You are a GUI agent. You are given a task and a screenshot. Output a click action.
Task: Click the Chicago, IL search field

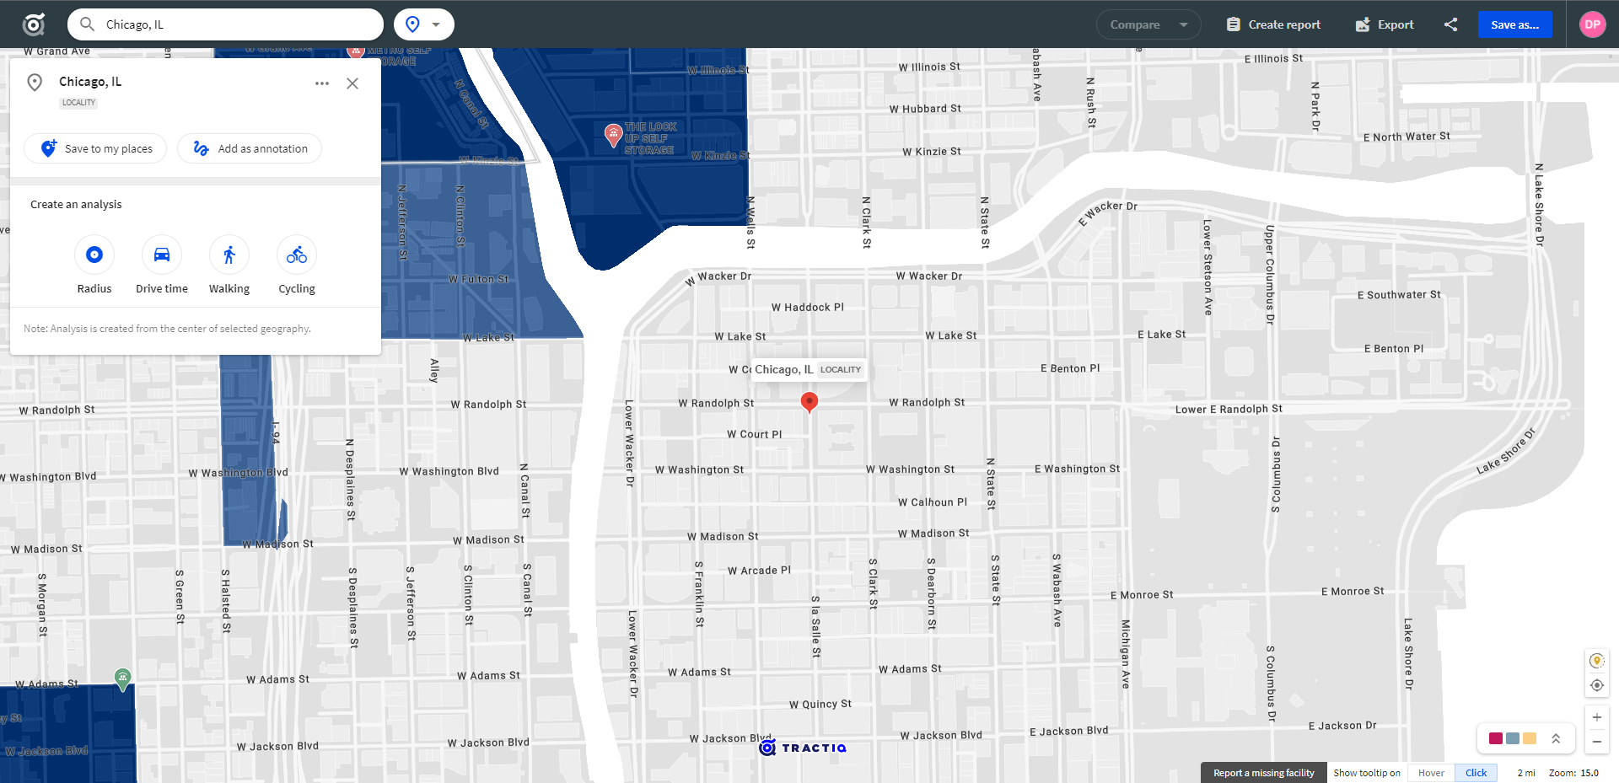pos(225,24)
